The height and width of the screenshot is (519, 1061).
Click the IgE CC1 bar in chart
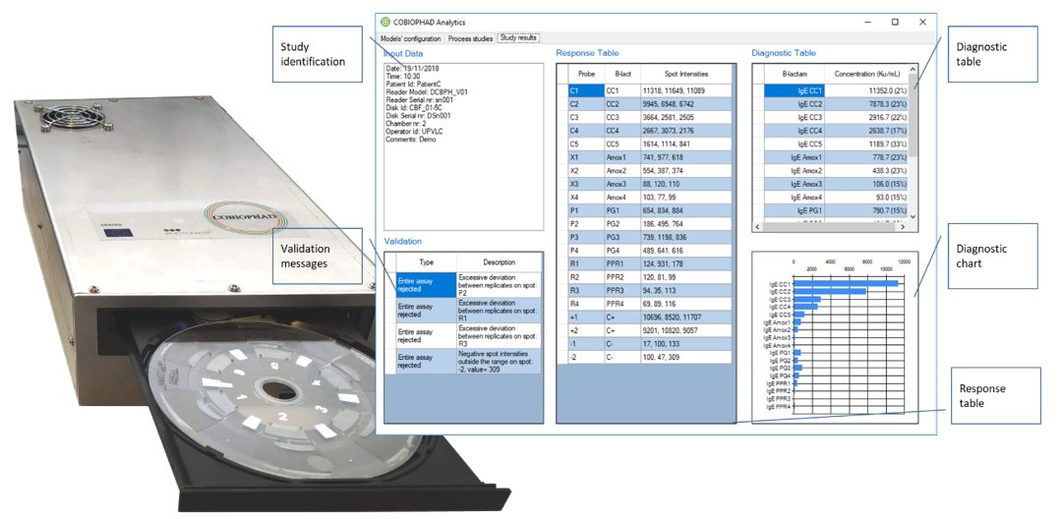[845, 283]
